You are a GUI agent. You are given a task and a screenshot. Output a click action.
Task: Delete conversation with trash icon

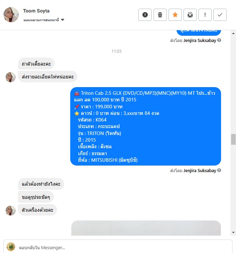pos(160,15)
